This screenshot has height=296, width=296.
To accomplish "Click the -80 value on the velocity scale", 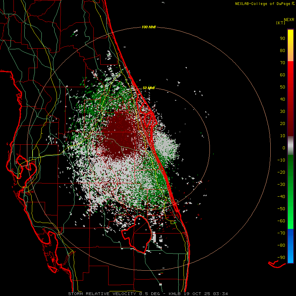I will click(281, 245).
